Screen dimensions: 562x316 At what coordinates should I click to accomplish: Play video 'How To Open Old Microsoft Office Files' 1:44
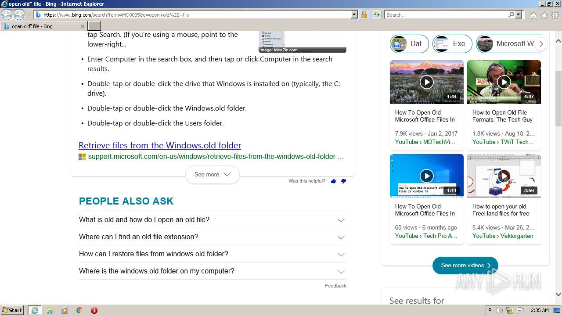coord(427,82)
